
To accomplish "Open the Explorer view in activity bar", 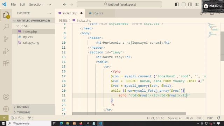I will click(6, 15).
